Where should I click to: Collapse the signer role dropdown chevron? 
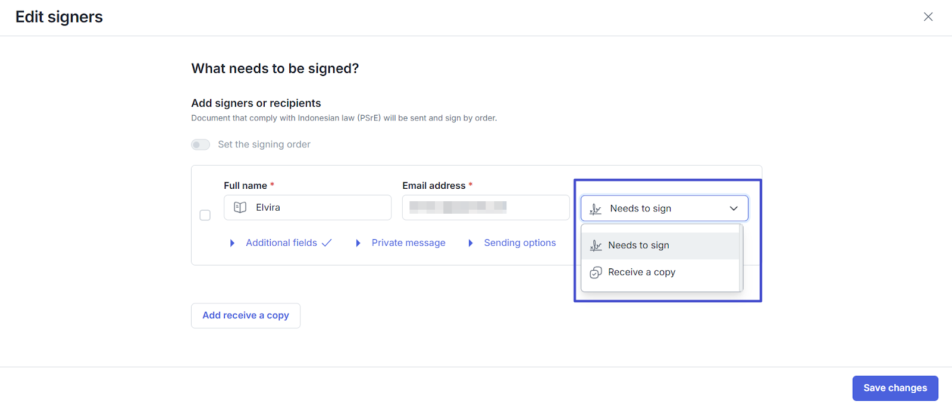point(734,208)
